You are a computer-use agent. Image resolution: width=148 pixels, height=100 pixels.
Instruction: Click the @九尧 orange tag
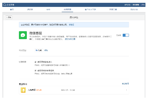pyautogui.click(x=39, y=90)
